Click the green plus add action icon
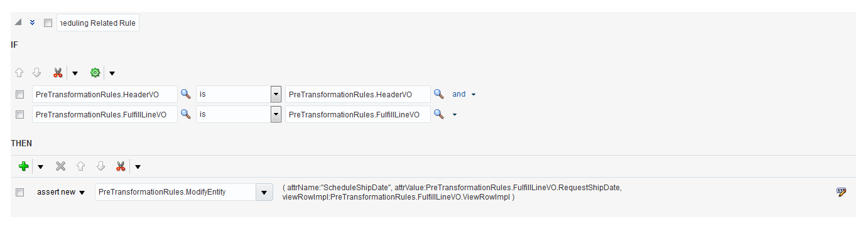Viewport: 868px width, 231px height. 24,166
